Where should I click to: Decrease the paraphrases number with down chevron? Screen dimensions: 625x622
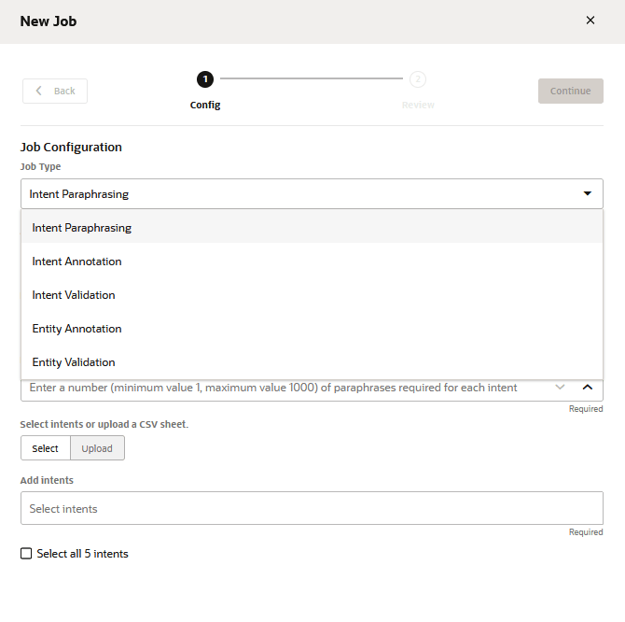pyautogui.click(x=560, y=387)
